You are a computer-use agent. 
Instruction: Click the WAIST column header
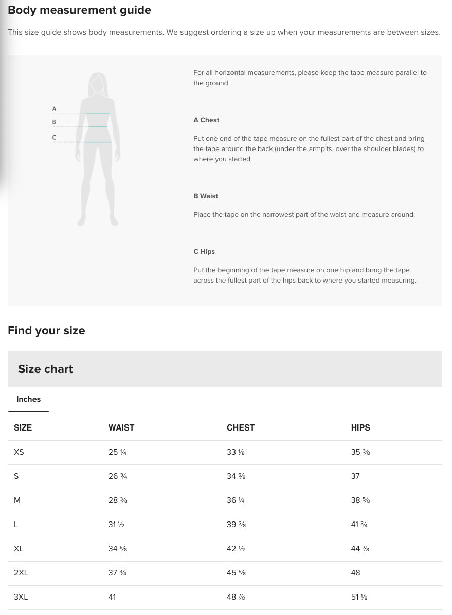pyautogui.click(x=121, y=427)
